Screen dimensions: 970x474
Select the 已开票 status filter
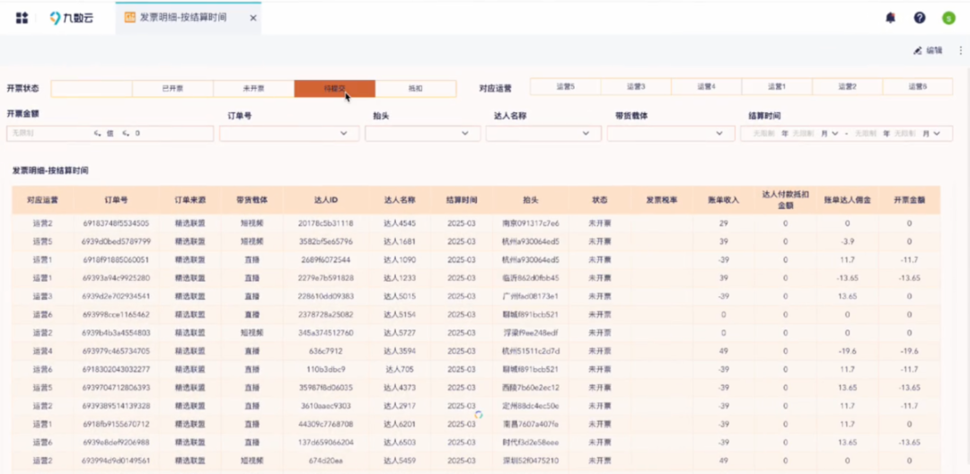tap(172, 88)
